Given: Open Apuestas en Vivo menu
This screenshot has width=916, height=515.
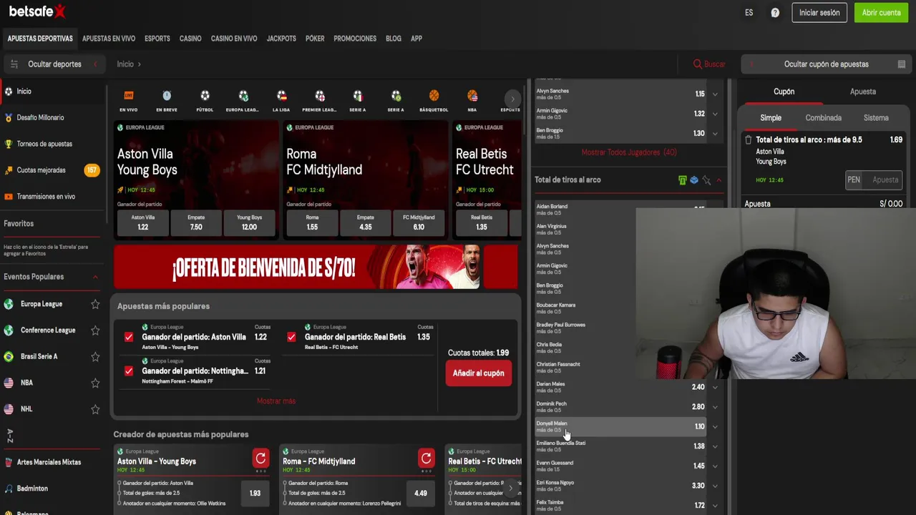Looking at the screenshot, I should 109,39.
